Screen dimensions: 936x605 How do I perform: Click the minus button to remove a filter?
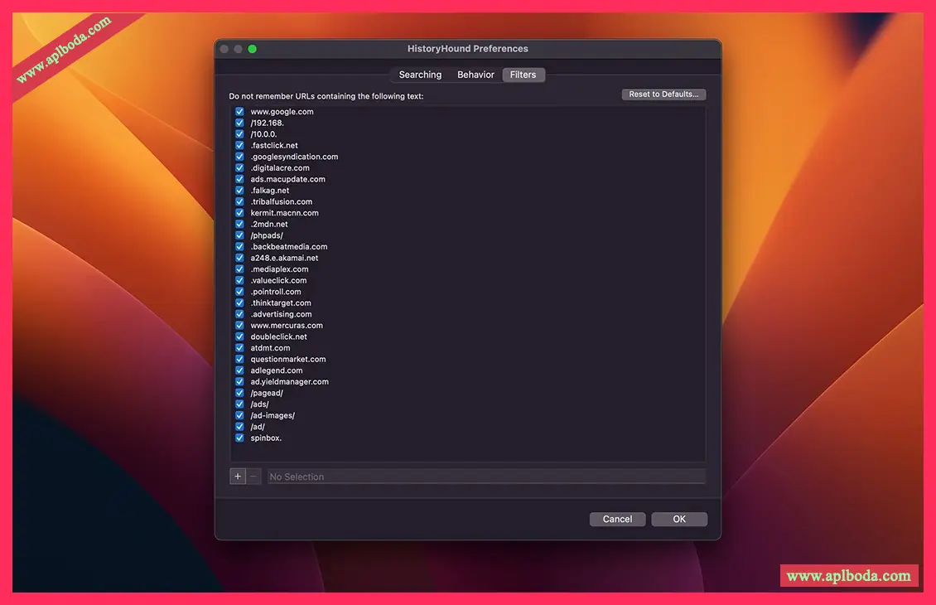click(x=253, y=476)
